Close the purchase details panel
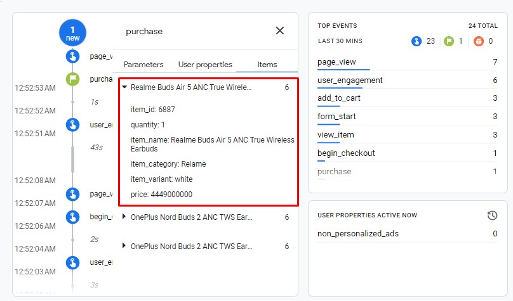Image resolution: width=513 pixels, height=301 pixels. (x=279, y=31)
